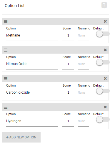The height and width of the screenshot is (144, 110).
Task: Turn on Default switch for Nitrous Oxide
Action: coord(103,62)
